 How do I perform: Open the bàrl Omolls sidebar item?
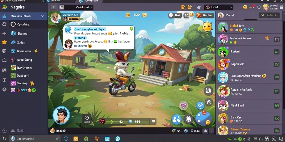pos(21,68)
